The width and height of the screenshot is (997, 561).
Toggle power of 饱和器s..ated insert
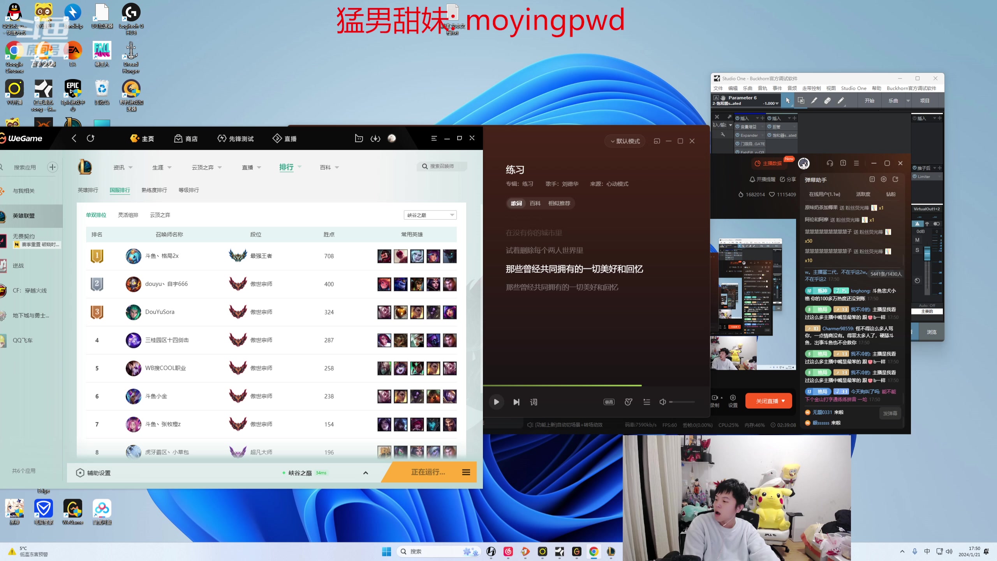coord(770,135)
